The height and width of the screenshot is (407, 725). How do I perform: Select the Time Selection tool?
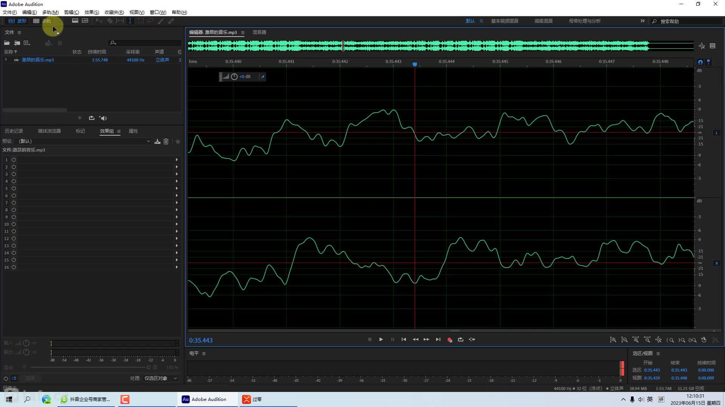(x=130, y=21)
